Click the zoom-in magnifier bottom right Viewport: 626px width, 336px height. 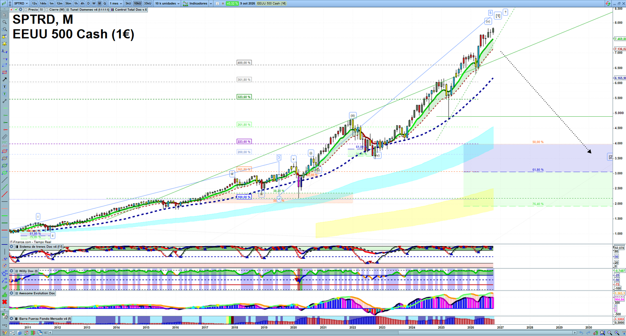(617, 333)
